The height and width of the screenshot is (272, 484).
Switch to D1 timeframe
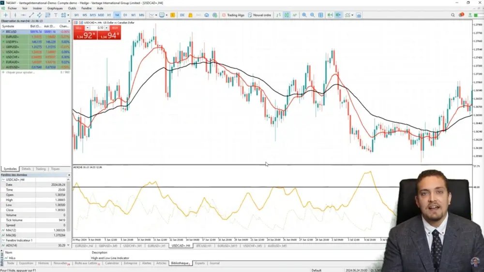(125, 15)
